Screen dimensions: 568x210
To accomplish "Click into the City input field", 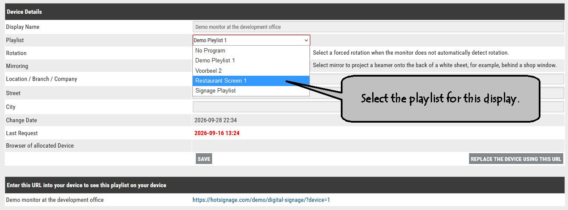I will click(x=378, y=107).
